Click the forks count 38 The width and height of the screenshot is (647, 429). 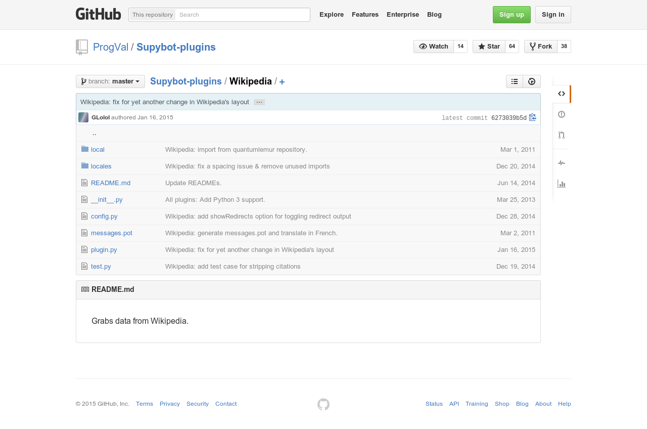tap(564, 47)
